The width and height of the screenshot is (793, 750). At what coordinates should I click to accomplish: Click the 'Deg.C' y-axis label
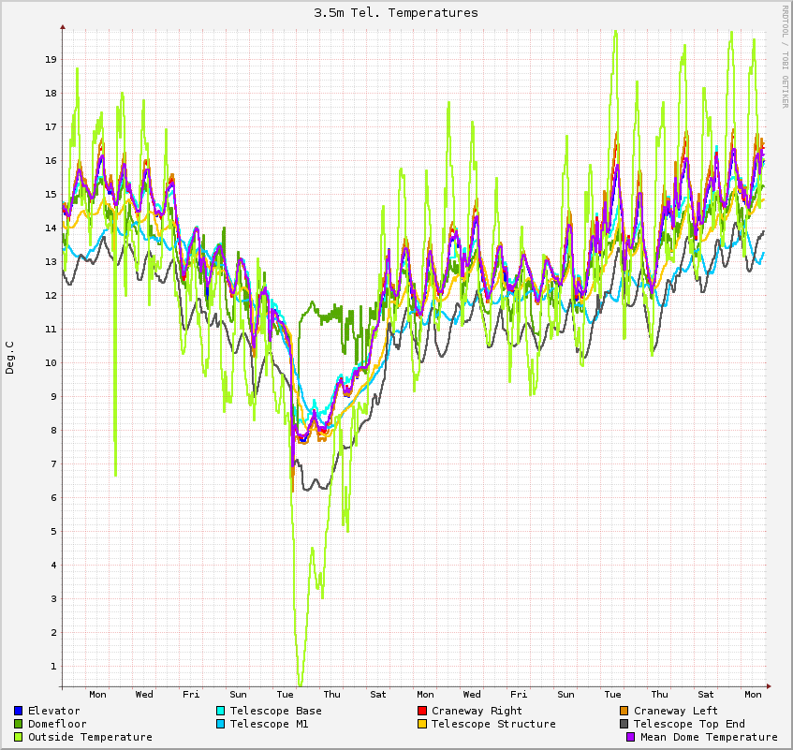coord(10,358)
